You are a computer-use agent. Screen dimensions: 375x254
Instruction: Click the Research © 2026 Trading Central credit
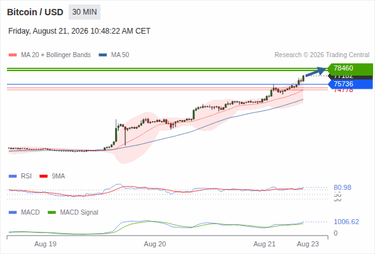(x=322, y=55)
